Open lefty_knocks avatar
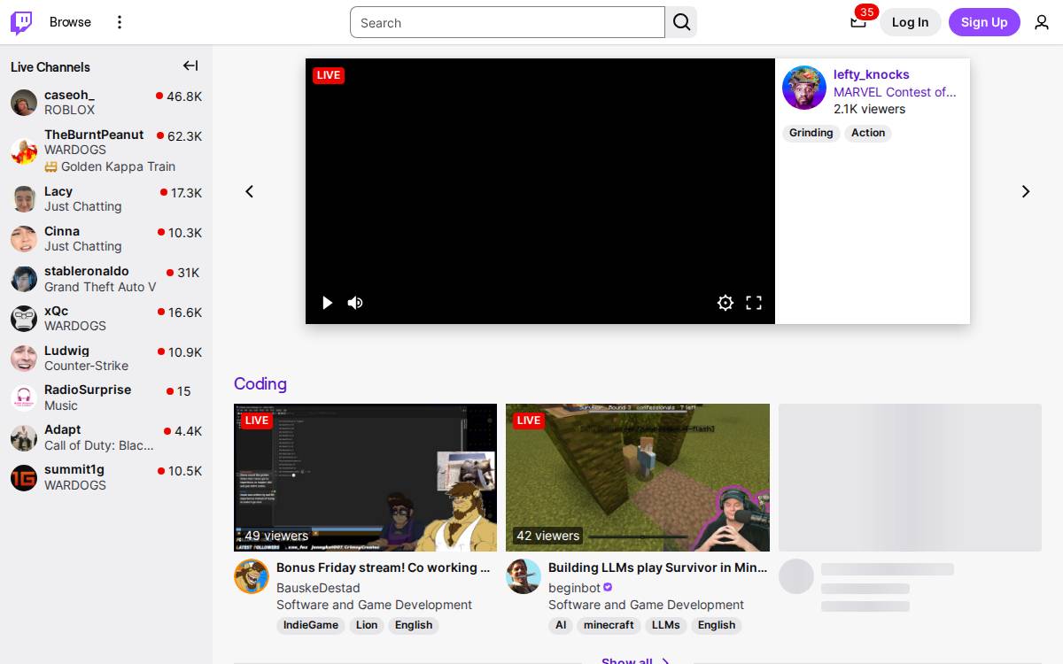Image resolution: width=1063 pixels, height=664 pixels. (804, 88)
